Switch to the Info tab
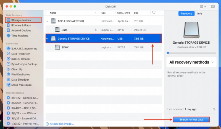The image size is (221, 129). pos(199,14)
